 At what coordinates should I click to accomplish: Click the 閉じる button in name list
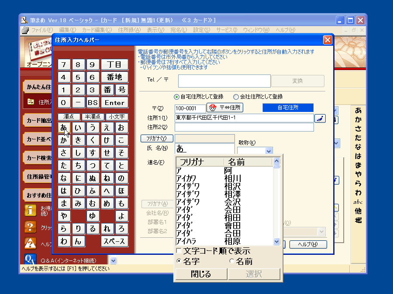click(x=201, y=274)
